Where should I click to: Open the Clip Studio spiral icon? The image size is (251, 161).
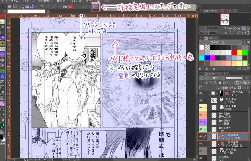[15, 7]
